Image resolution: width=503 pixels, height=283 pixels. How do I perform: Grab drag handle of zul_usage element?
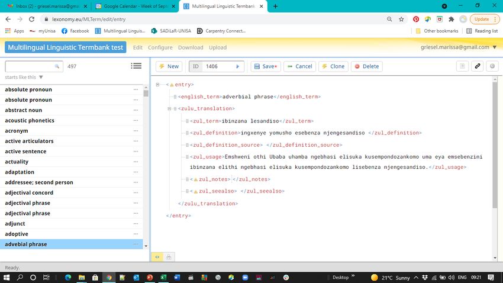point(187,157)
